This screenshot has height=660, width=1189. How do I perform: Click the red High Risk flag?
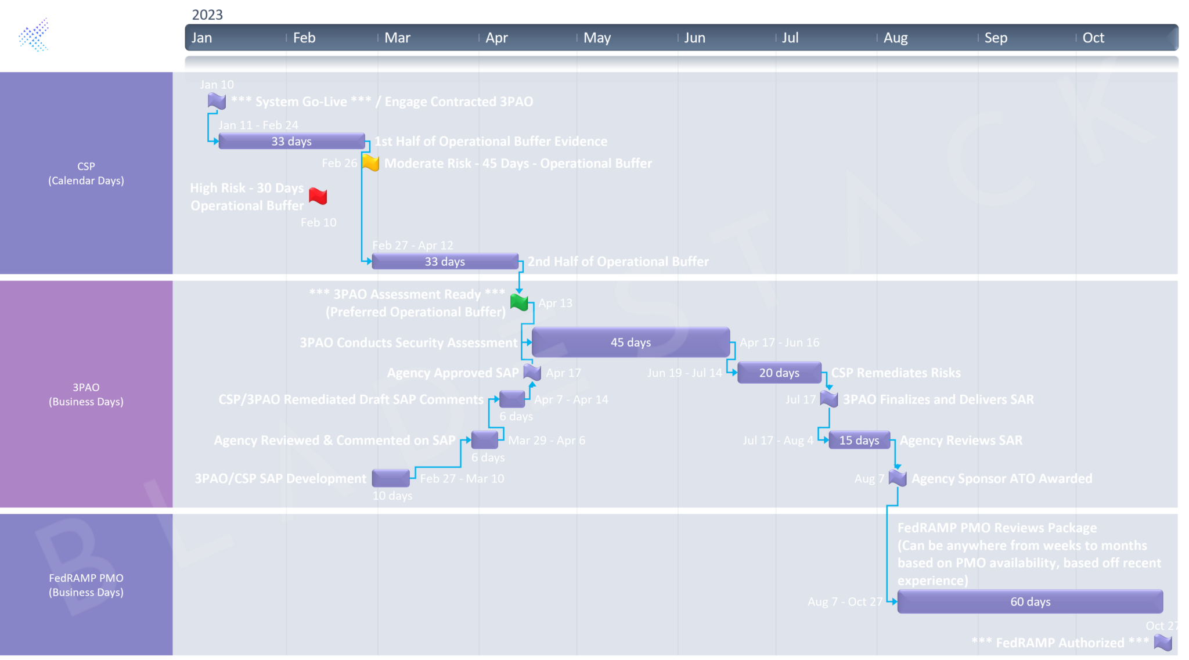pyautogui.click(x=318, y=197)
